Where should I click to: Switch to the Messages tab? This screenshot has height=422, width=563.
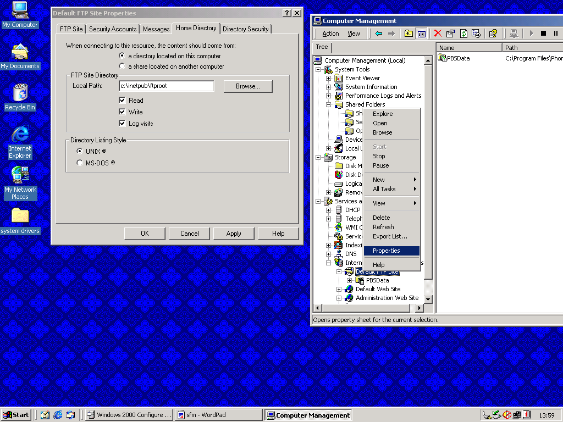(156, 29)
